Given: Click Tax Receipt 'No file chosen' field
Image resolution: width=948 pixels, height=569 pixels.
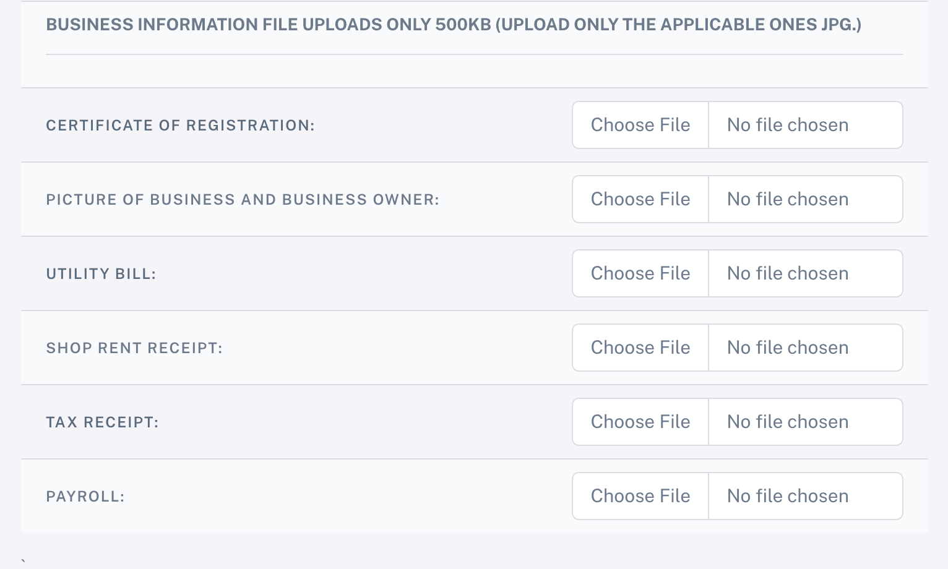Looking at the screenshot, I should (788, 422).
